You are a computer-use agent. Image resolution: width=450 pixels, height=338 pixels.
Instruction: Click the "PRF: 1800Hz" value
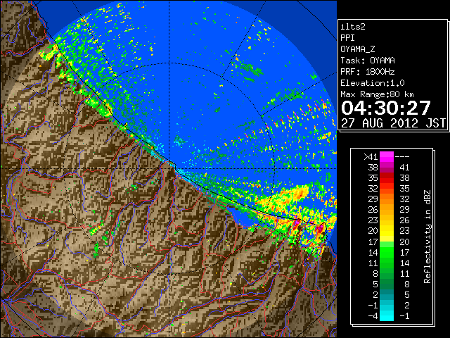coord(367,72)
